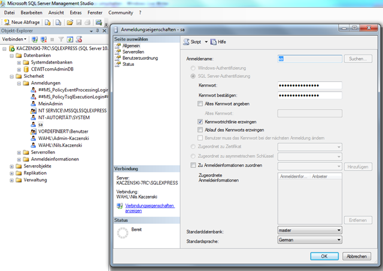Viewport: 383px width, 271px height.
Task: Select VORDEFINIERT\Benutzer login icon
Action: click(34, 132)
